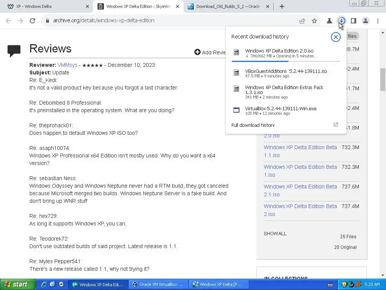Click the download progress bar for 2.0.iso
This screenshot has width=386, height=290.
pos(286,61)
